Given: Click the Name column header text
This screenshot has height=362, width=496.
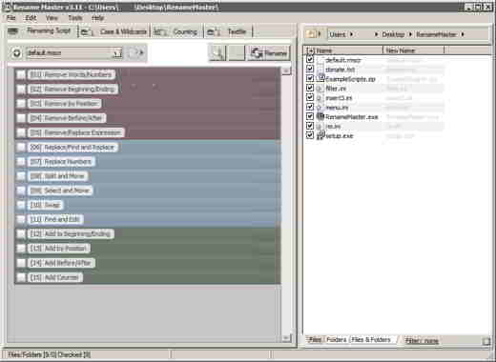Looking at the screenshot, I should 324,50.
